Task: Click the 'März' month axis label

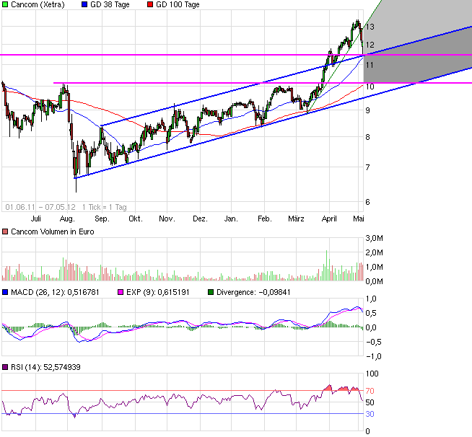Action: (x=296, y=218)
